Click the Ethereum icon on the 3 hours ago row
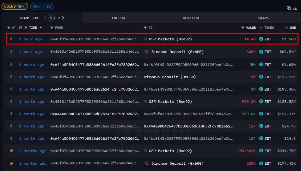The height and width of the screenshot is (171, 301). pos(11,65)
